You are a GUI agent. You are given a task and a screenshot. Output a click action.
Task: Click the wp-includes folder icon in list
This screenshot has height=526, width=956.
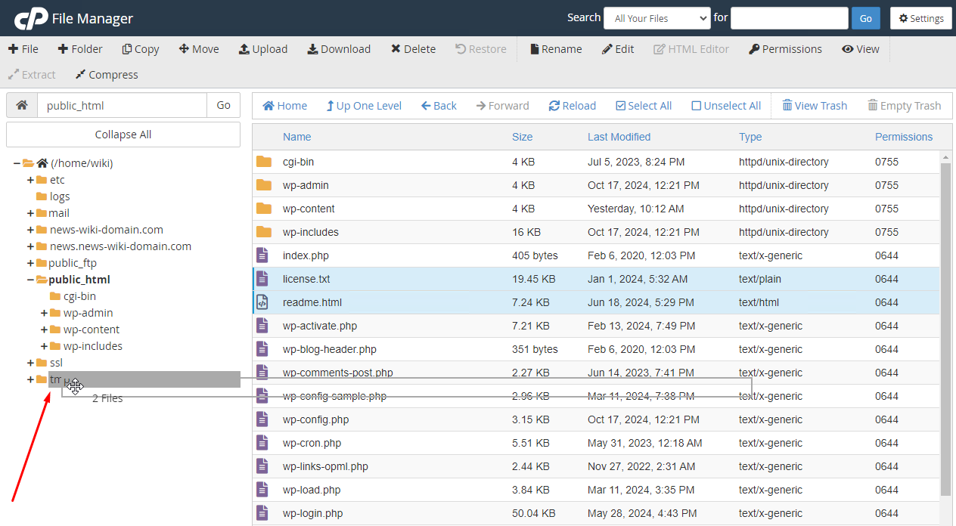263,232
